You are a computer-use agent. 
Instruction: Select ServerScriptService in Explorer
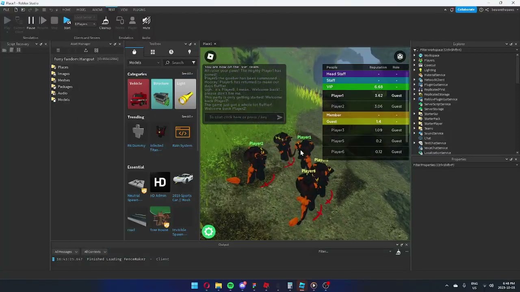pyautogui.click(x=437, y=104)
